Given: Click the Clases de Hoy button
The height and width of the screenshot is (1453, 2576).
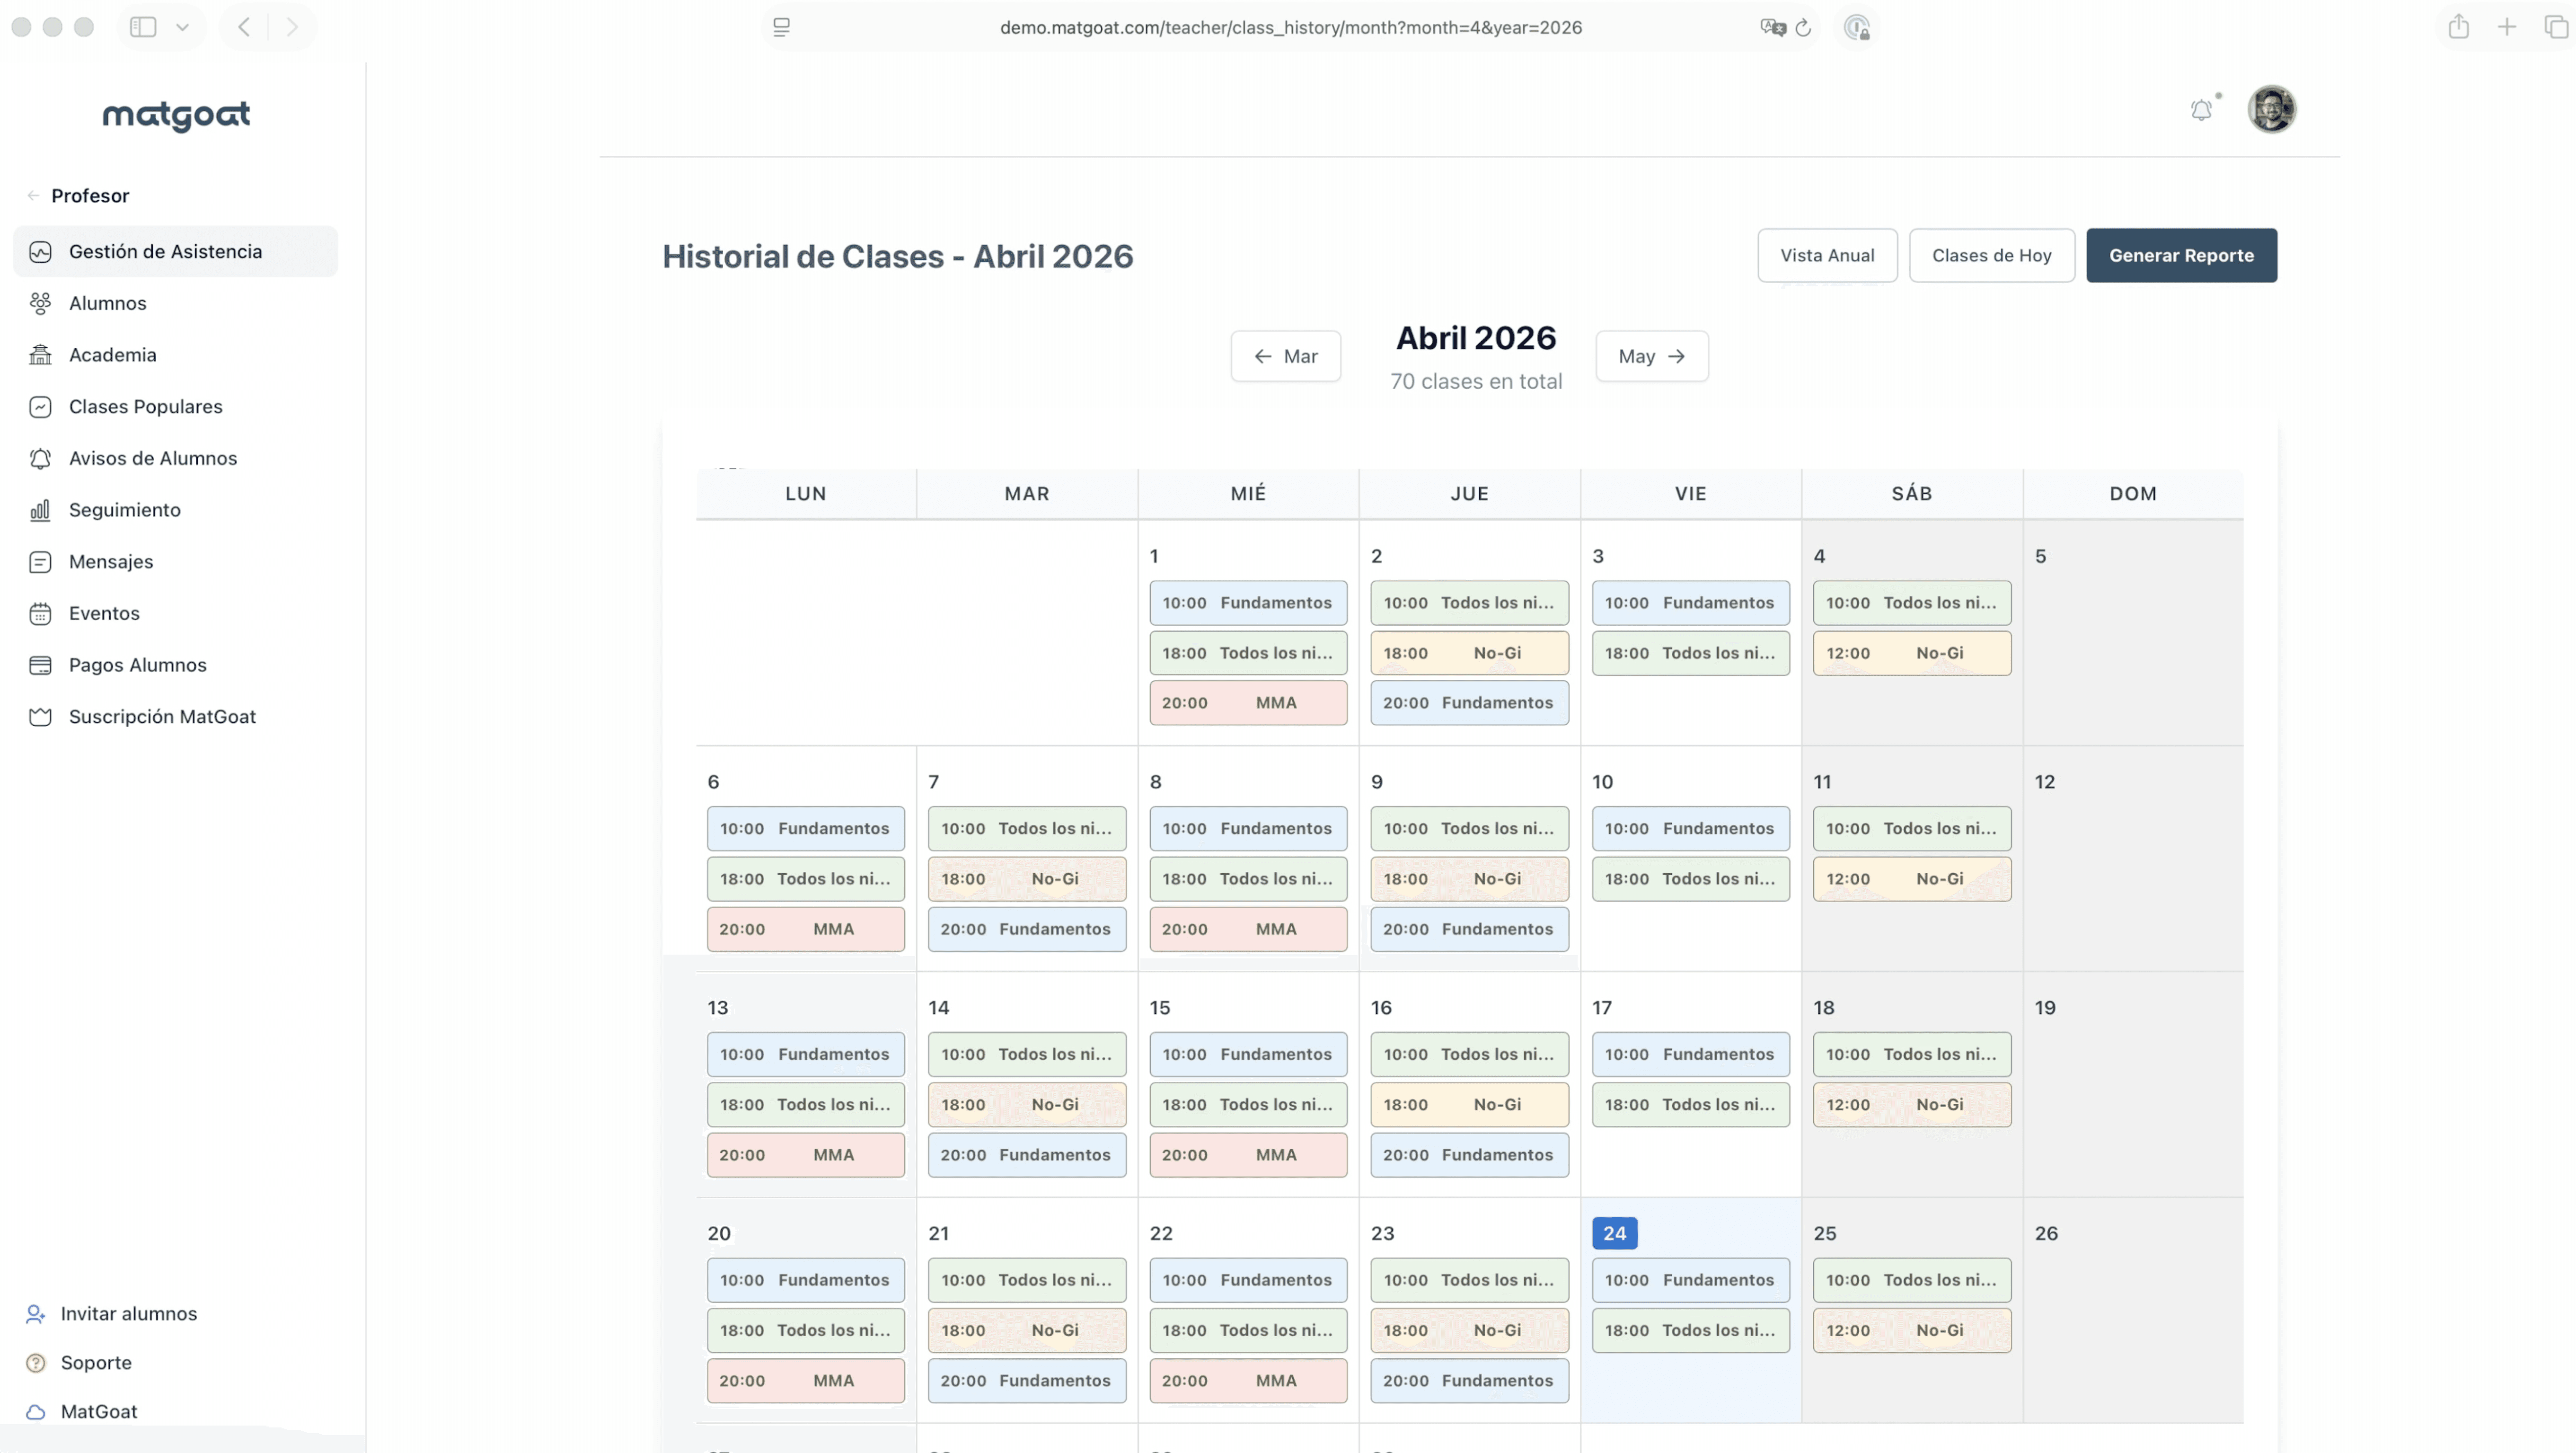Looking at the screenshot, I should point(1991,255).
